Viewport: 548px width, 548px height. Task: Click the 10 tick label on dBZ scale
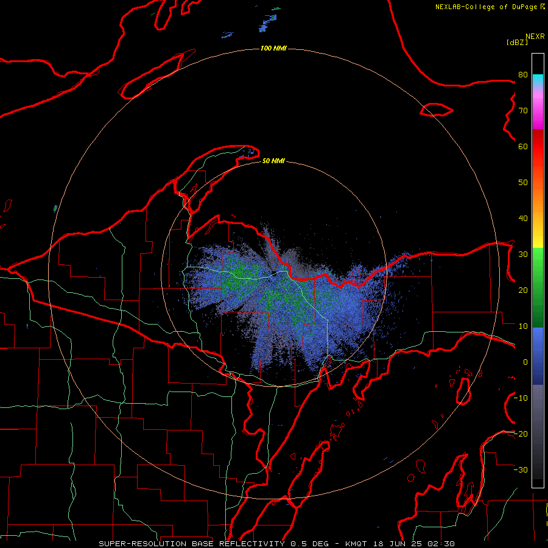click(523, 326)
